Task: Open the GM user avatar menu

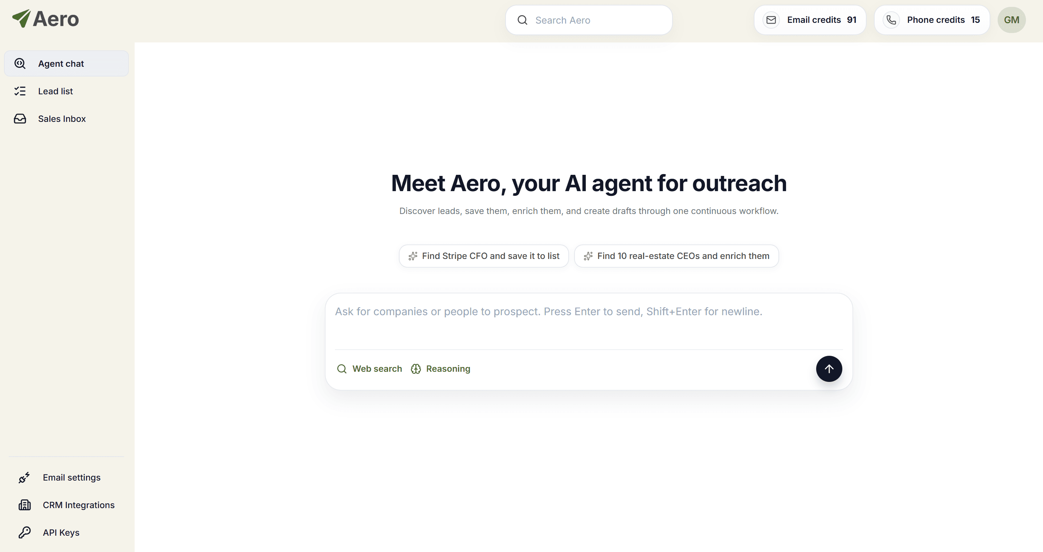Action: click(x=1011, y=20)
